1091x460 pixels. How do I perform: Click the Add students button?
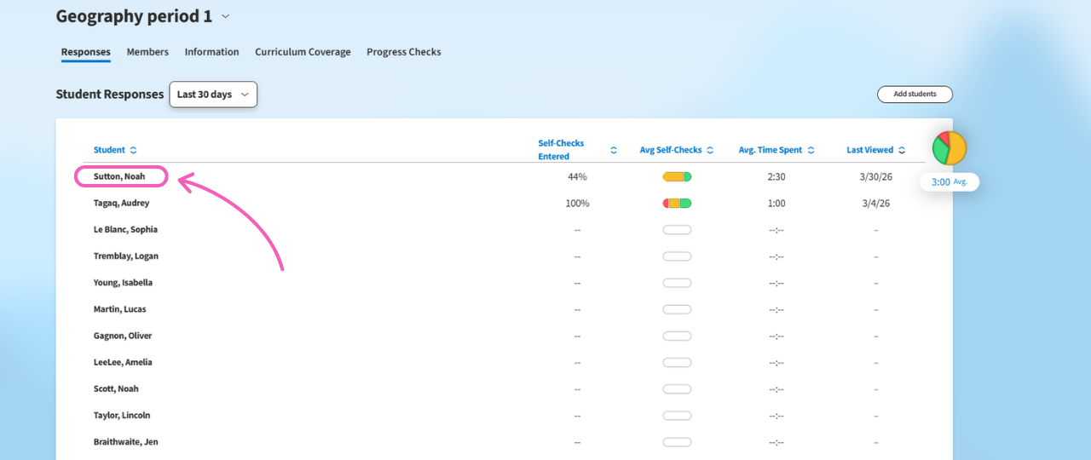pyautogui.click(x=915, y=95)
